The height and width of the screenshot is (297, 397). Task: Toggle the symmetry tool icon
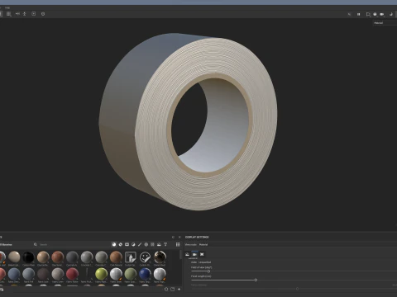coord(17,14)
